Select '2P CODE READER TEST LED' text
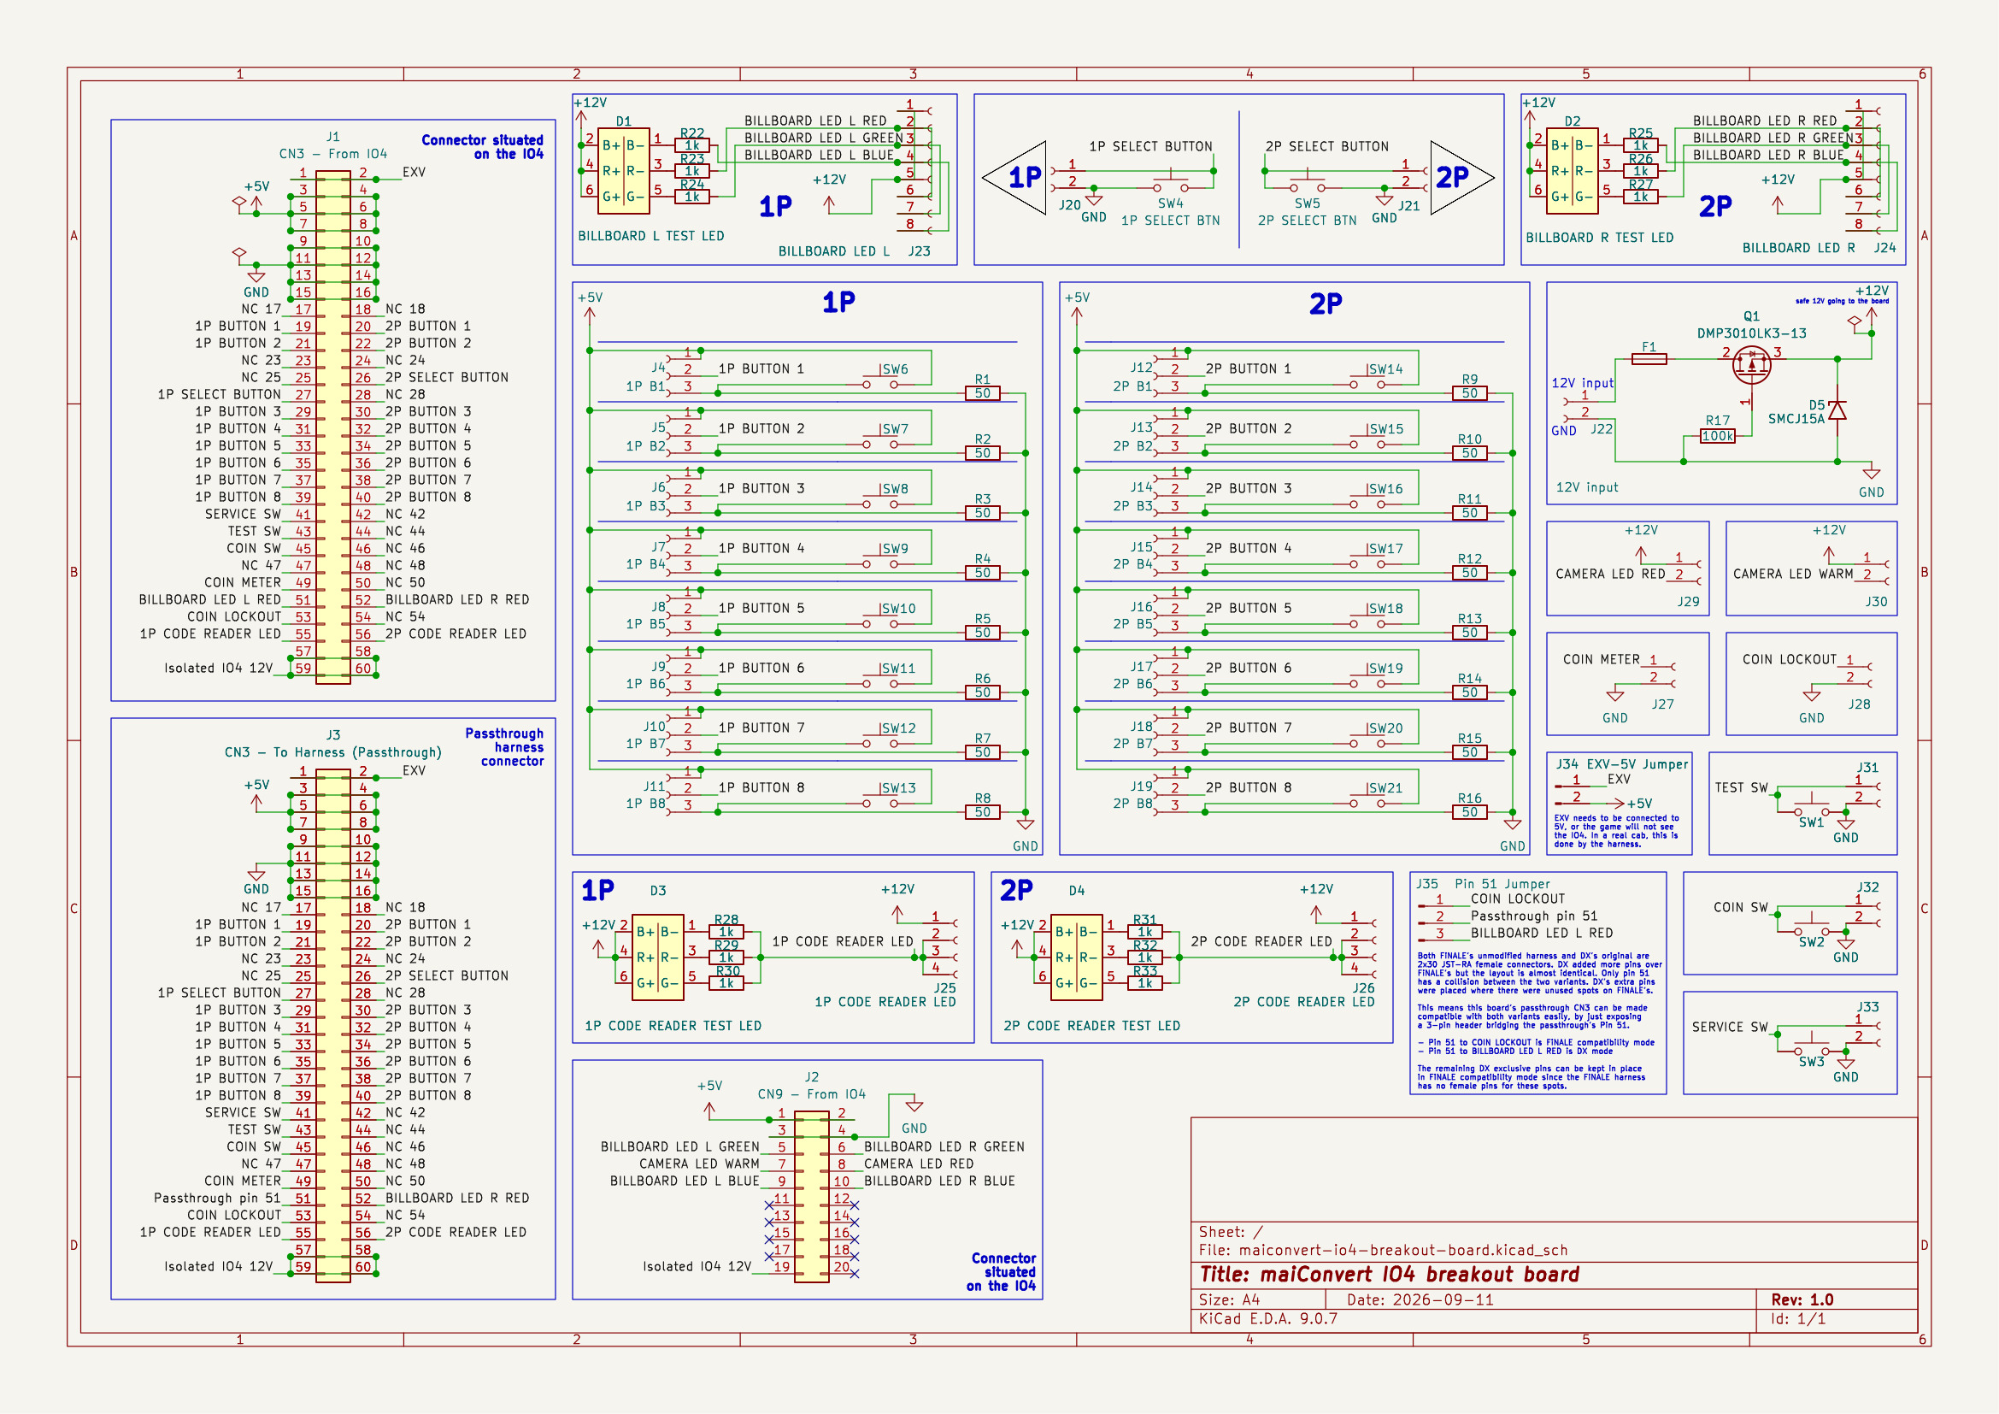 coord(1091,1027)
